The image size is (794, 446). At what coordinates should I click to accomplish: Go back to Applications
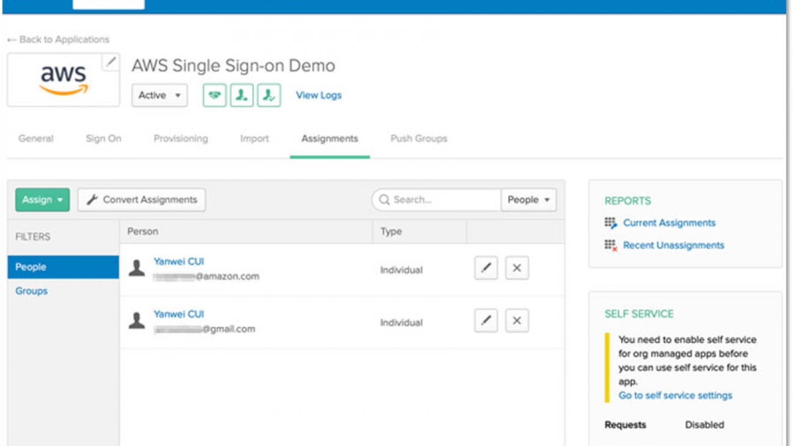pyautogui.click(x=58, y=40)
